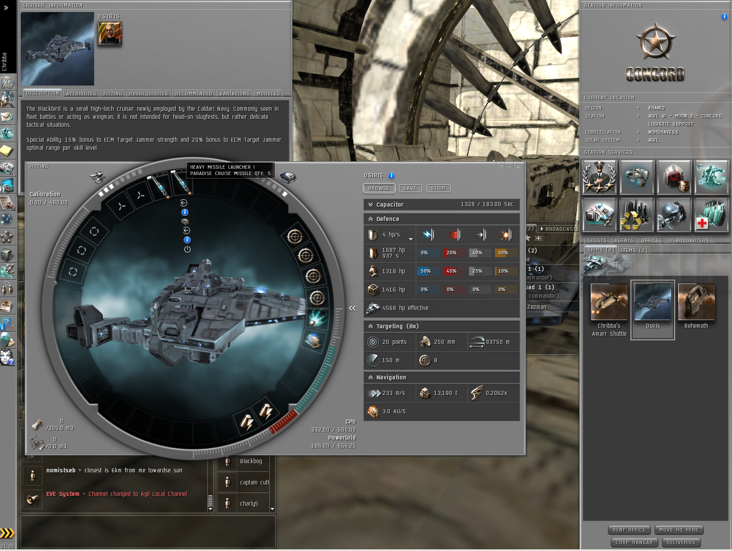Open the Medical red-cross clone service

pos(711,215)
